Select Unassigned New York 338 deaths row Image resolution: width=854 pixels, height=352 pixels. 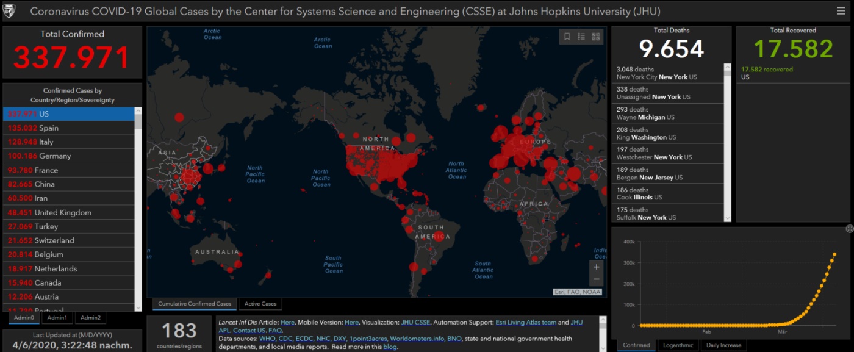[x=668, y=93]
